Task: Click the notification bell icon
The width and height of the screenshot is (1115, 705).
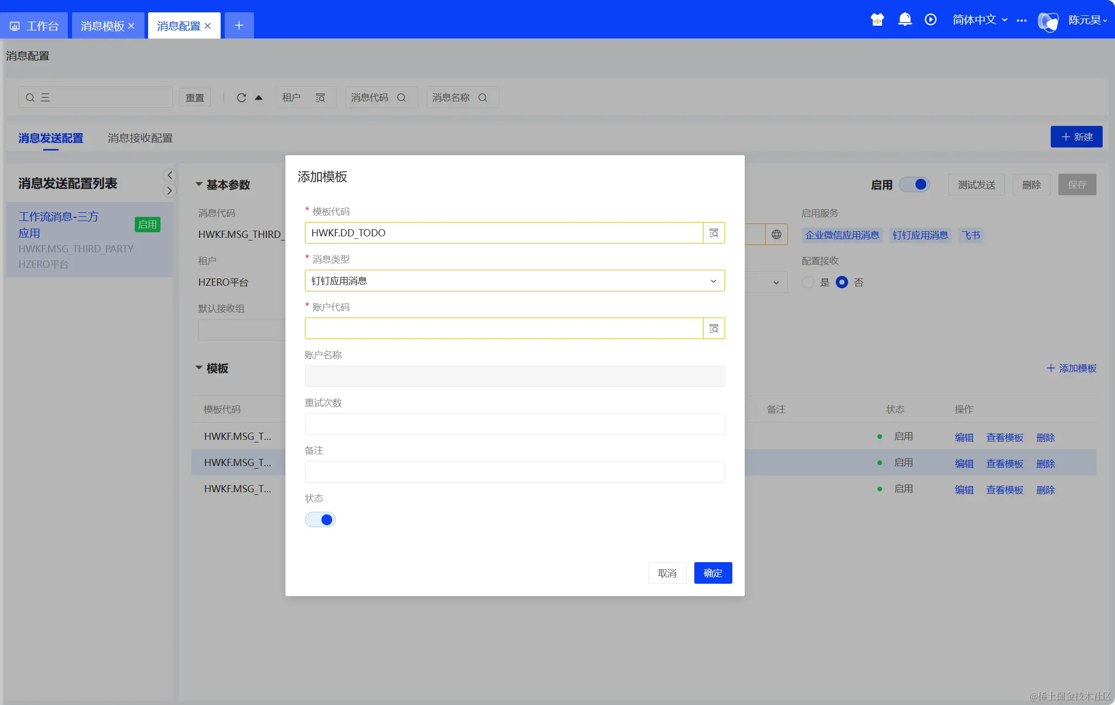Action: (x=905, y=20)
